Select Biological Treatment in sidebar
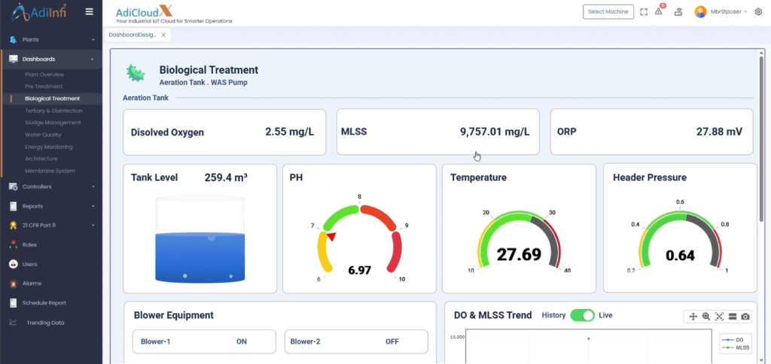 point(52,99)
